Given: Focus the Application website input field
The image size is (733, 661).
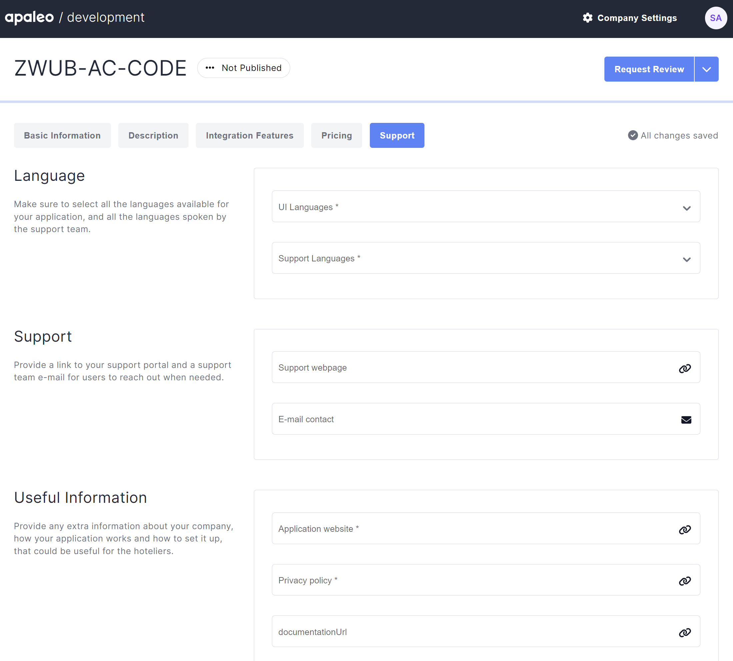Looking at the screenshot, I should pyautogui.click(x=485, y=528).
